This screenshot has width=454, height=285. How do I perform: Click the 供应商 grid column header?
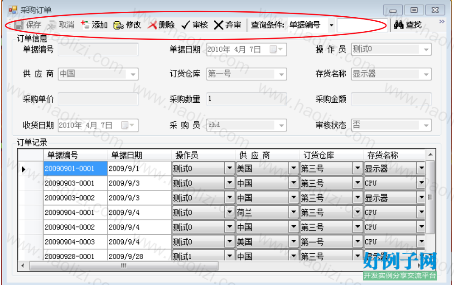click(x=267, y=155)
